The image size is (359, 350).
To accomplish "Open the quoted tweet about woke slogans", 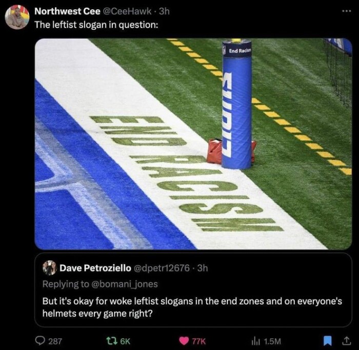I will (x=192, y=307).
